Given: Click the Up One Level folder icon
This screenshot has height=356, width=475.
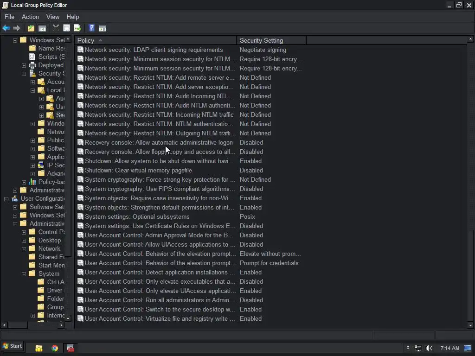Looking at the screenshot, I should click(x=31, y=28).
